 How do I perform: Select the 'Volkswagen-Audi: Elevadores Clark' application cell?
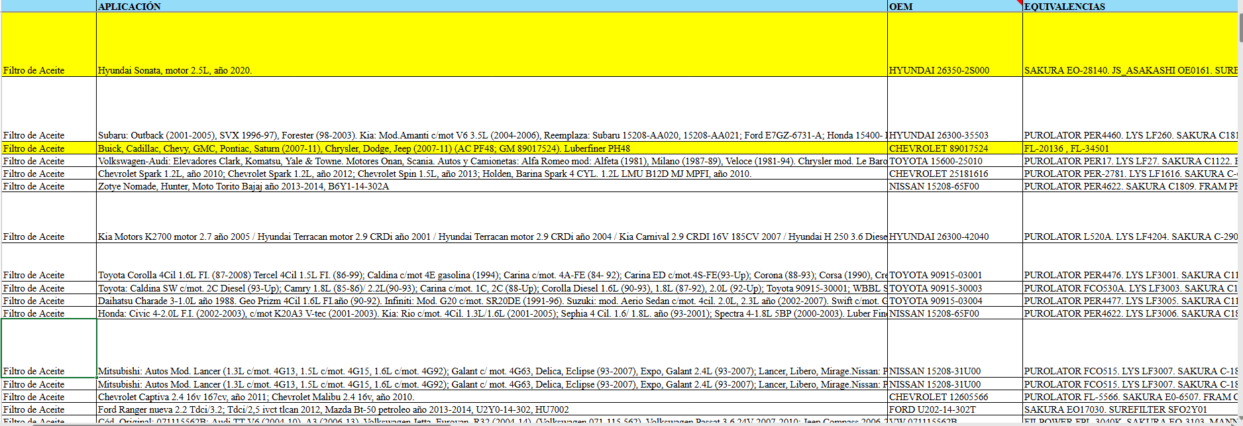coord(492,161)
